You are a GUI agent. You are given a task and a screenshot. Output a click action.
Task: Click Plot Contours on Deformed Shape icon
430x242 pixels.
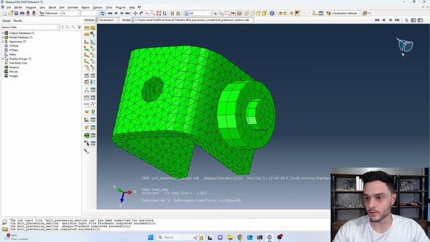[87, 48]
